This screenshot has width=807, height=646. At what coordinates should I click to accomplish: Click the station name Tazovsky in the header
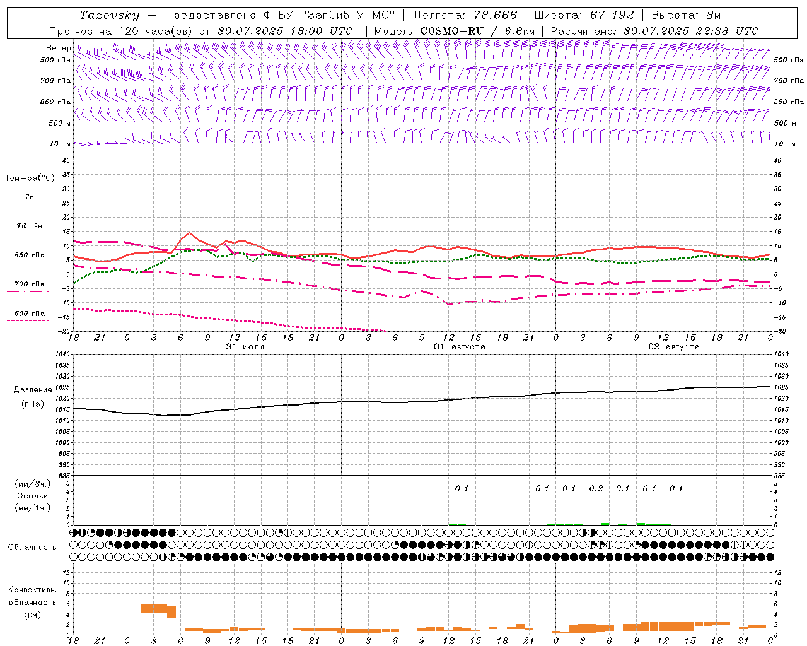pos(110,15)
